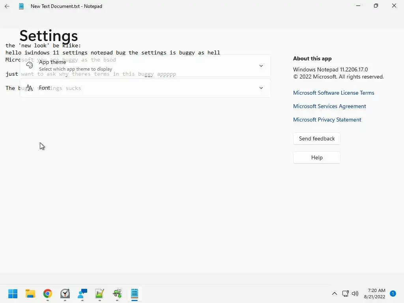Open the chart notepad app in taskbar

pyautogui.click(x=100, y=294)
